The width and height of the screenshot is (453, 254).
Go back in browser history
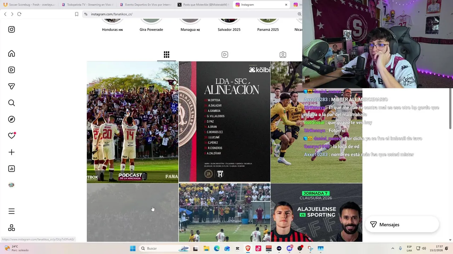pos(5,14)
